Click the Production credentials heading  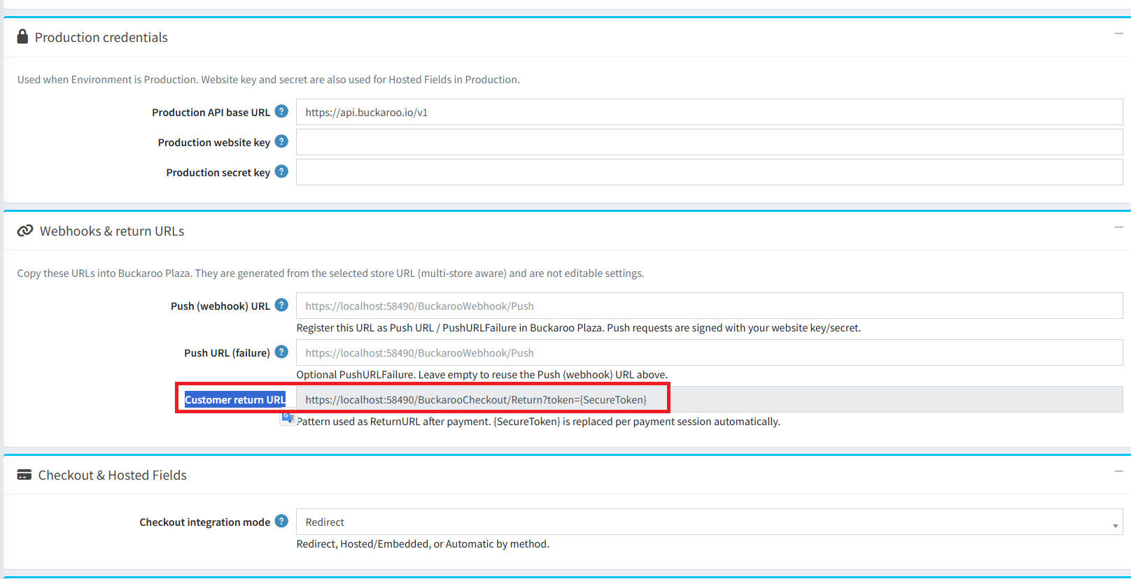101,37
